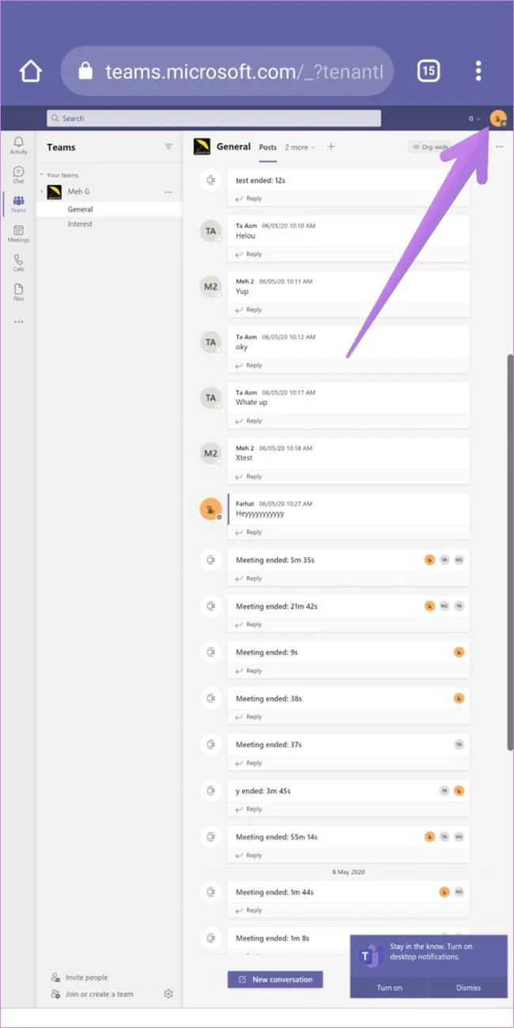Reply to Meeting ended: 55m 14s post

pos(249,855)
